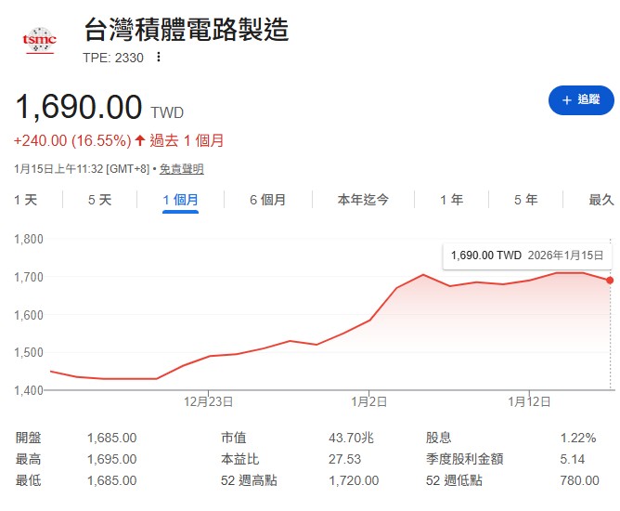
Task: Open the 免責聲明 disclaimer link
Action: pos(182,169)
